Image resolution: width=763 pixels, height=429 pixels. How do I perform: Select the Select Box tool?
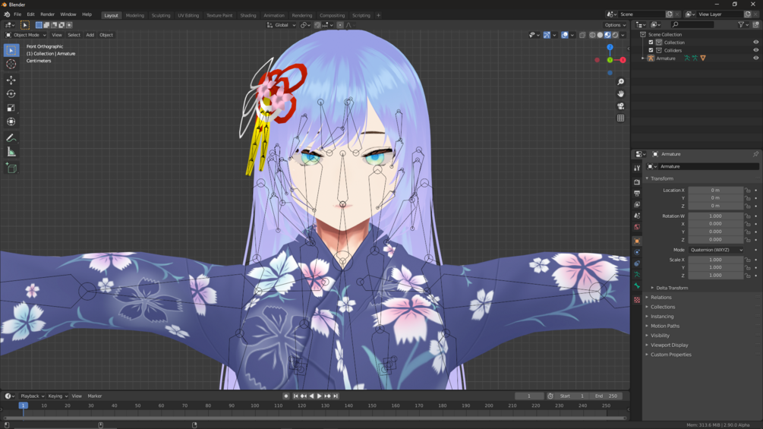pyautogui.click(x=11, y=50)
